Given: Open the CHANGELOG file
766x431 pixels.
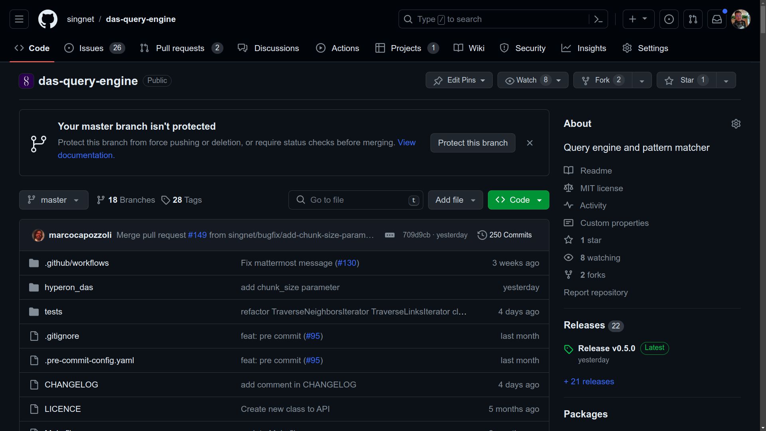Looking at the screenshot, I should pos(71,385).
